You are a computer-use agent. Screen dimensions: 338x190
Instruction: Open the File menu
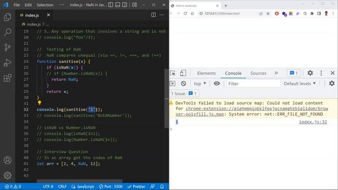point(16,5)
